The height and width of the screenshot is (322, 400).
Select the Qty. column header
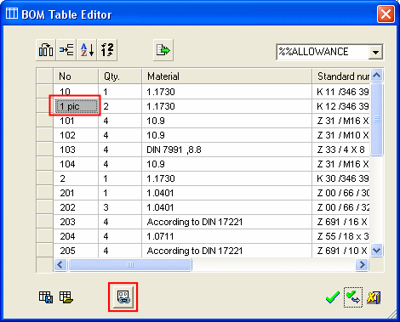(x=120, y=76)
